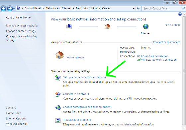Screen dimensions: 186x130
Task: Open Control Panel Home
Action: [x=18, y=17]
